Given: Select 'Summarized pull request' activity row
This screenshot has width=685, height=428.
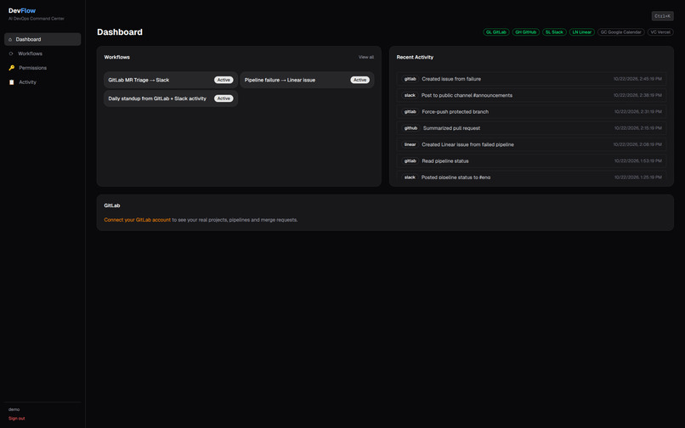Looking at the screenshot, I should point(531,128).
